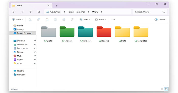178x93 pixels.
Task: Select the Work tab
Action: [x=31, y=6]
